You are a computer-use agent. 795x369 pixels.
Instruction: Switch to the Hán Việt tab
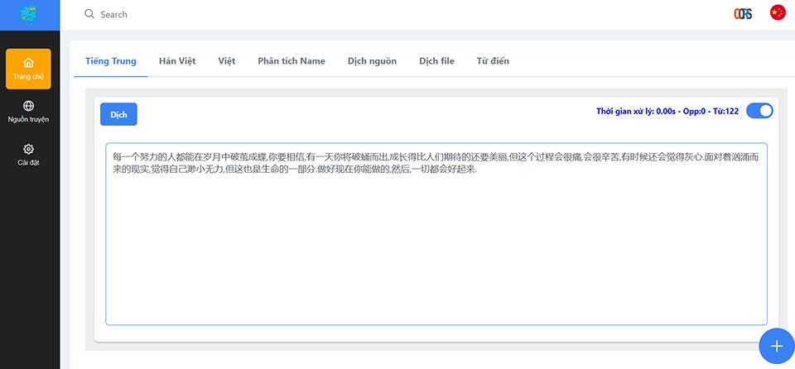pos(177,61)
